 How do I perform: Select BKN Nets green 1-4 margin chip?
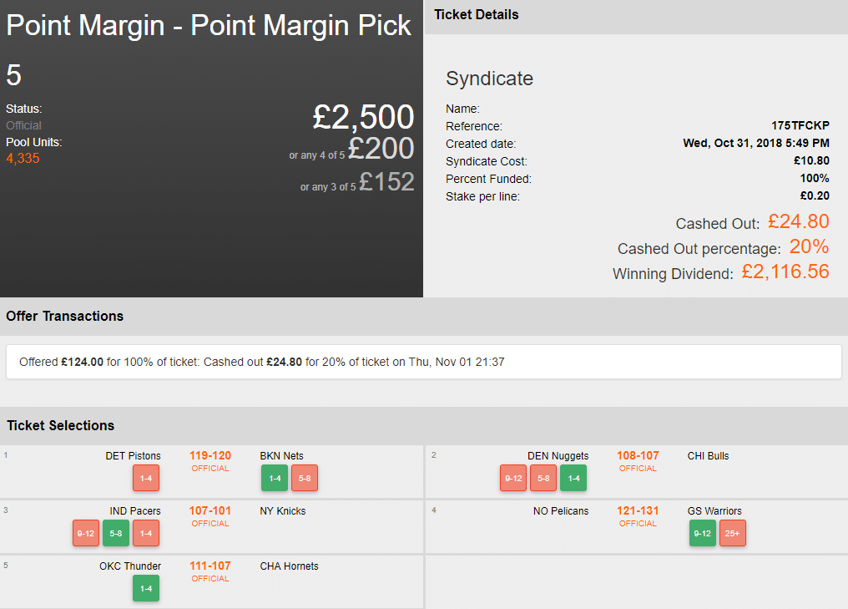click(x=275, y=478)
